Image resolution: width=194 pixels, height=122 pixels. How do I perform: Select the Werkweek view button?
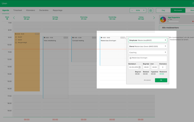click(178, 10)
